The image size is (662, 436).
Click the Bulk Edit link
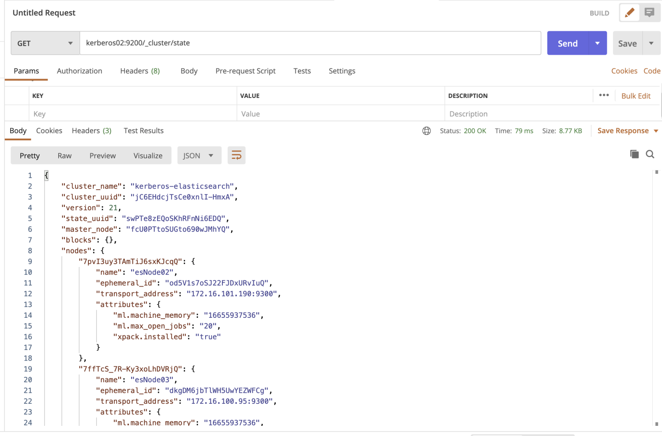click(x=636, y=96)
